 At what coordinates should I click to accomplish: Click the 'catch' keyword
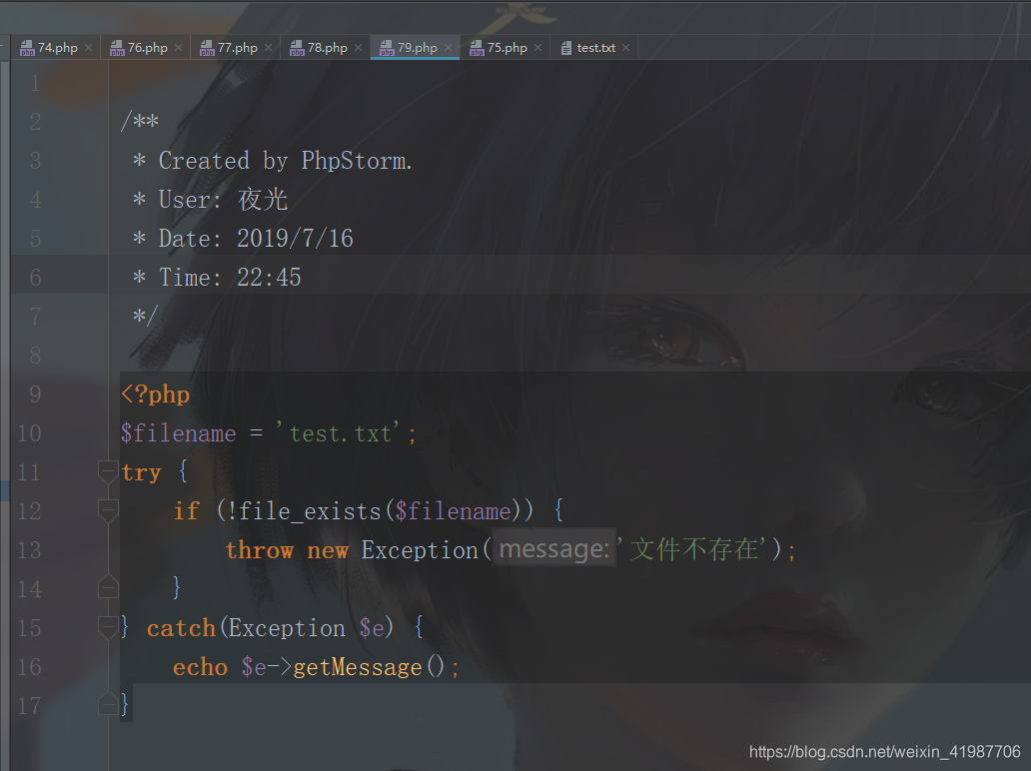pyautogui.click(x=182, y=628)
